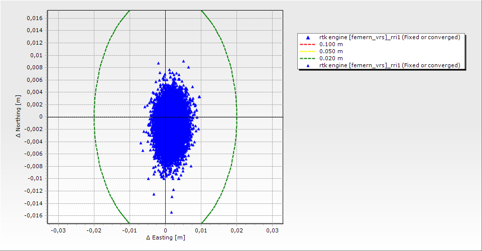The height and width of the screenshot is (251, 482).
Task: Click the top rtk engine legend entry text
Action: (x=390, y=38)
